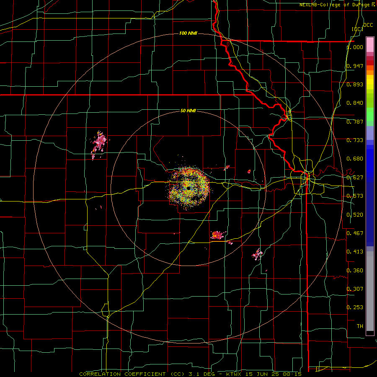Image resolution: width=377 pixels, height=377 pixels.
Task: Click the 0.360 legend value
Action: (355, 271)
